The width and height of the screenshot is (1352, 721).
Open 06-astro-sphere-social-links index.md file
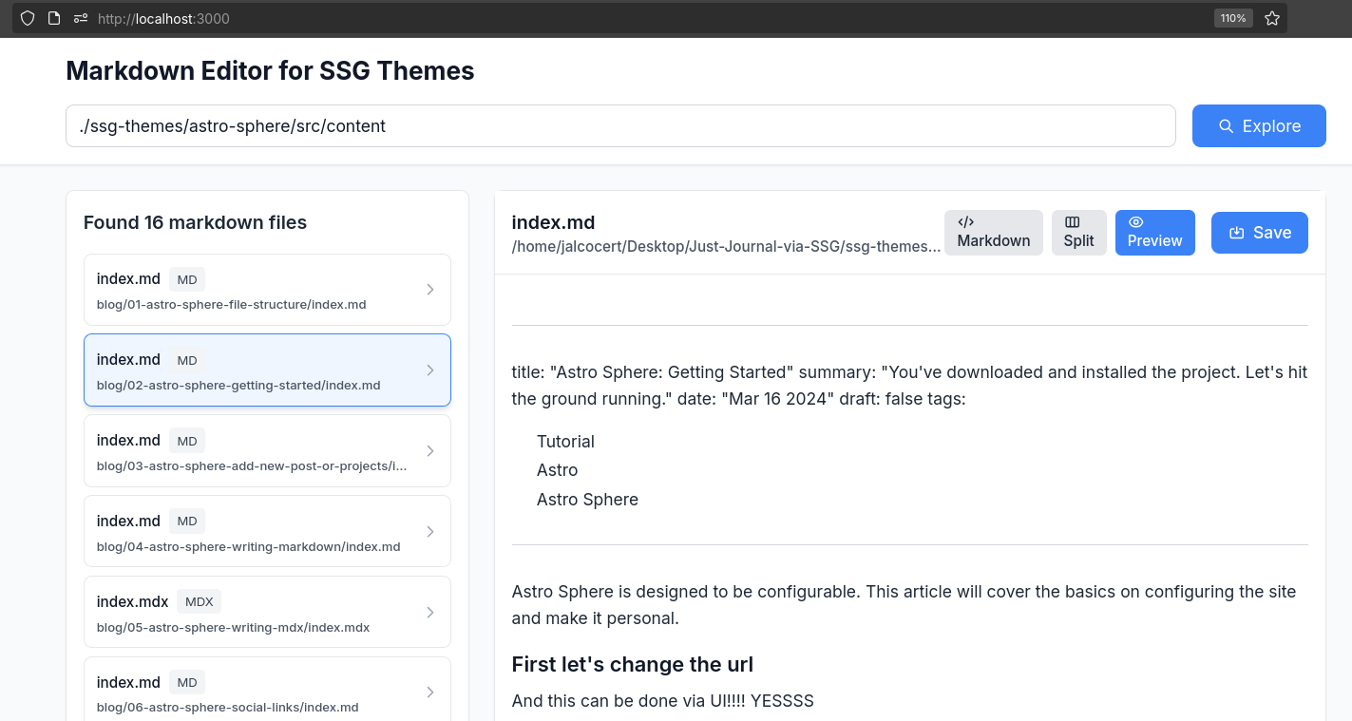point(267,689)
